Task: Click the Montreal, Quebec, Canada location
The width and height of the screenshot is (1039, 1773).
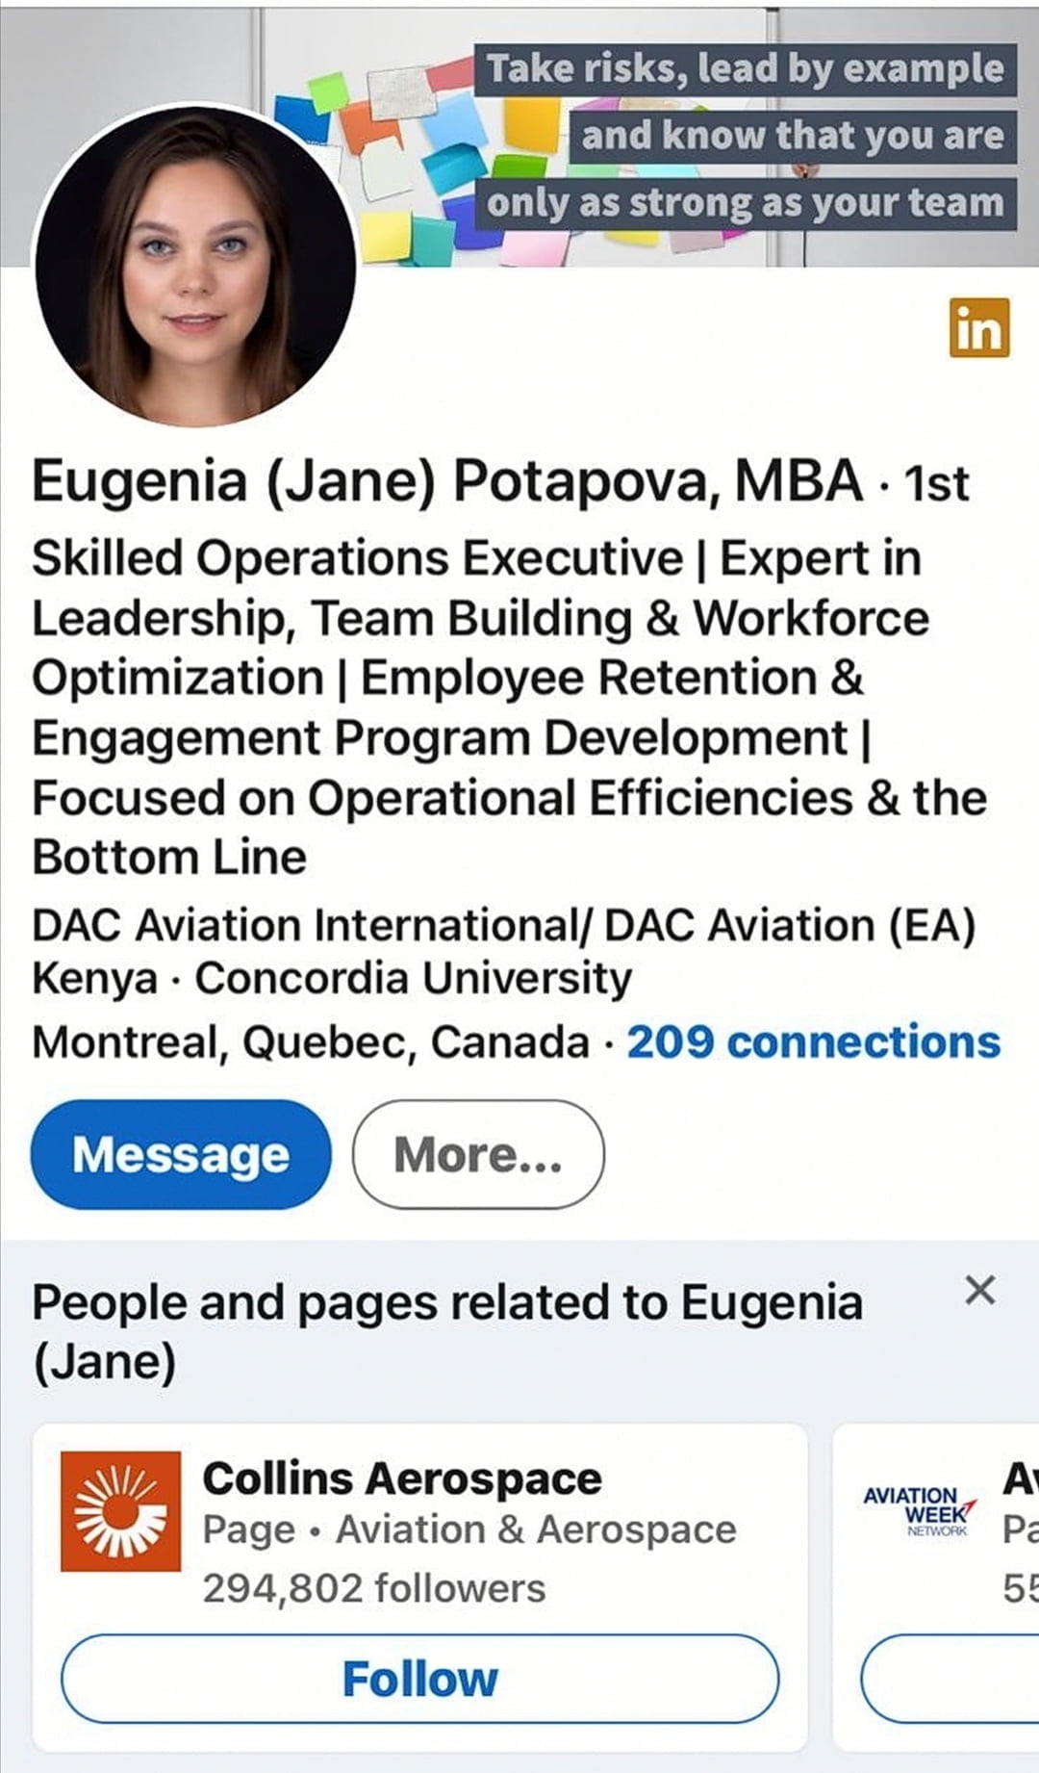Action: (311, 1042)
